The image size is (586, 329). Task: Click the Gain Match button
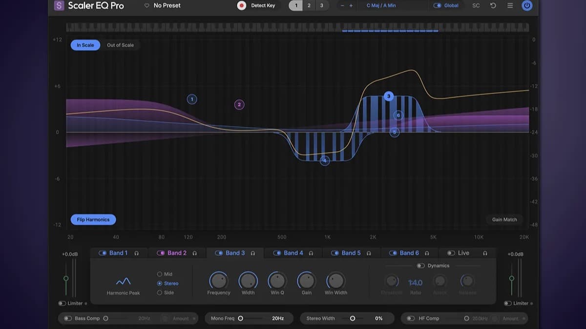(504, 219)
